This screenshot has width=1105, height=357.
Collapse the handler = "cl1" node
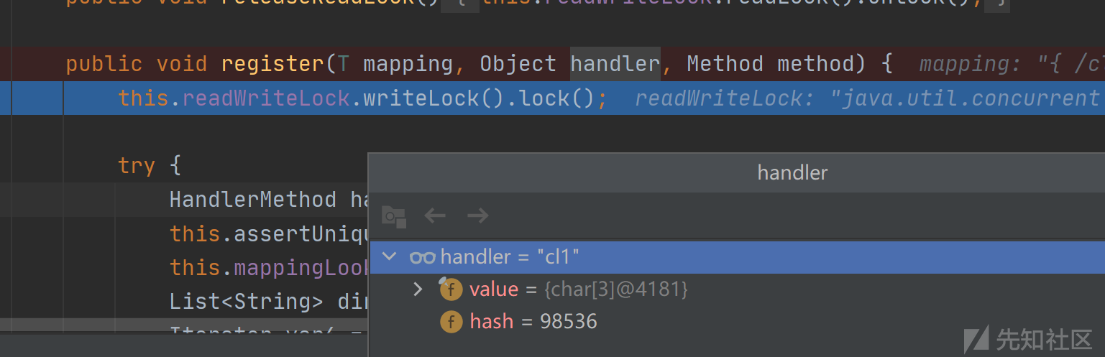coord(389,257)
